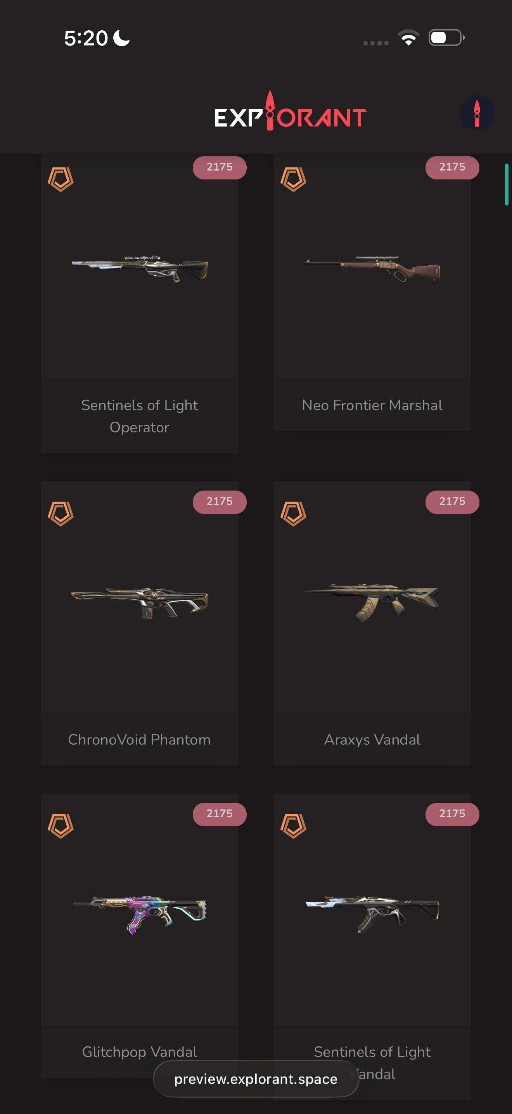Click the tier icon on Araxys Vandal card
This screenshot has width=512, height=1114.
(x=293, y=514)
